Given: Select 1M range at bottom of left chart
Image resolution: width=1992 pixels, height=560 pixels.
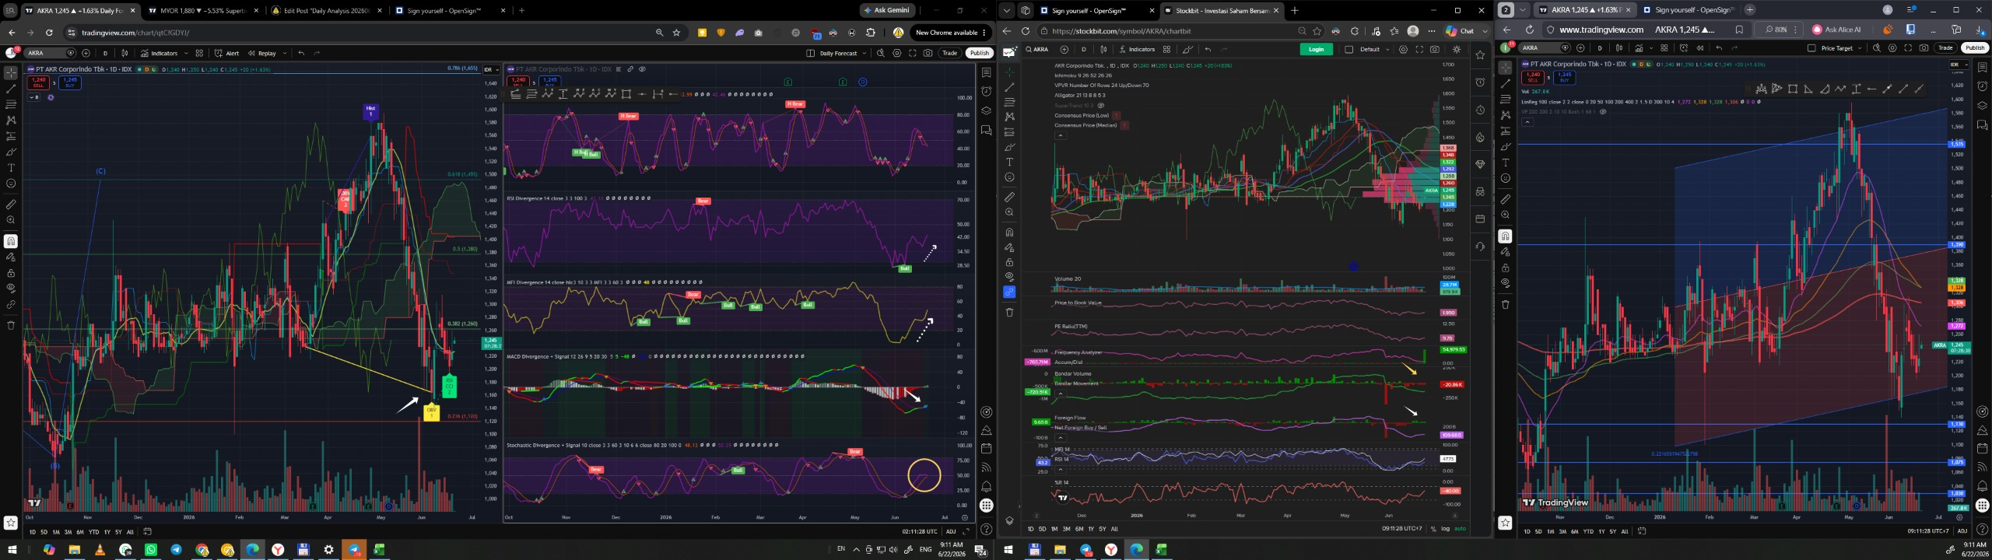Looking at the screenshot, I should click(56, 532).
